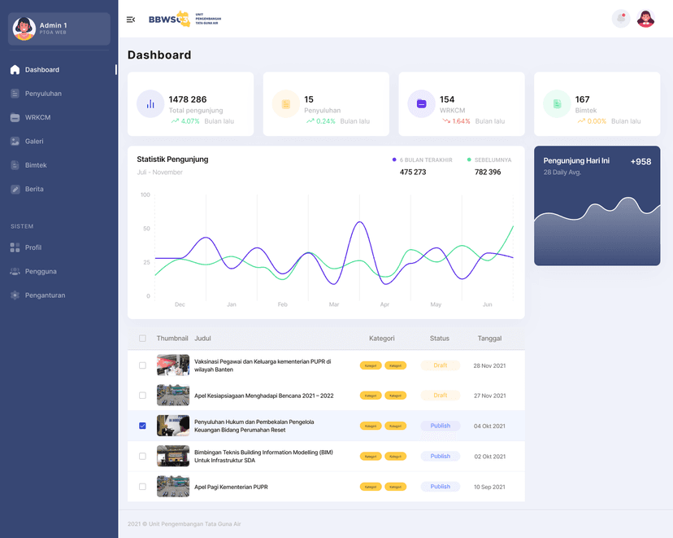This screenshot has width=673, height=538.
Task: Click the yellow Penyuluhan card icon
Action: point(285,104)
